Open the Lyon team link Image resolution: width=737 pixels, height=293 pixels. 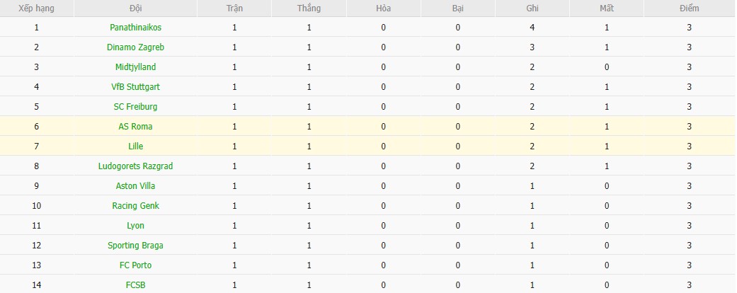coord(135,226)
